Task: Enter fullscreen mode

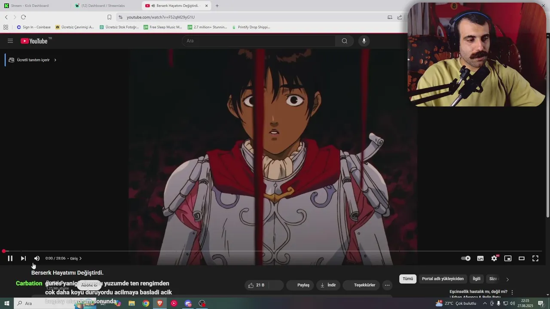Action: tap(535, 258)
